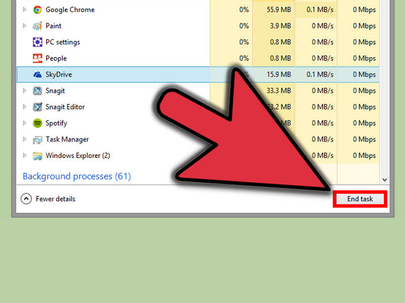Viewport: 405px width, 303px height.
Task: Click the Task Manager icon
Action: (x=37, y=140)
